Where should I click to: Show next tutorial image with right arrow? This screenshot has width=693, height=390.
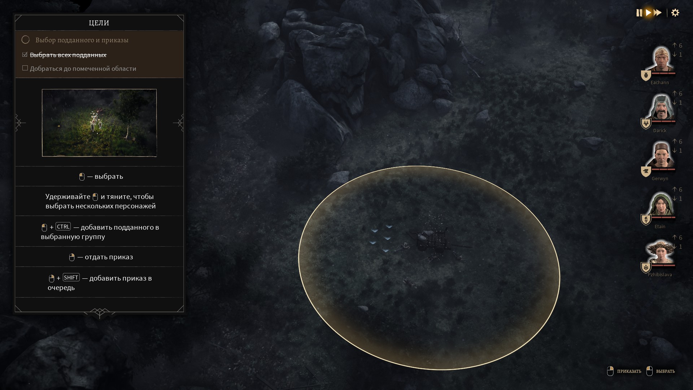(179, 123)
